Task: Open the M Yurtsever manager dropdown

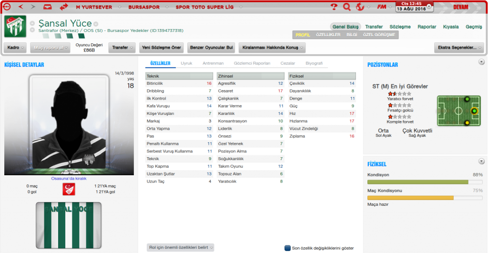Action: pos(120,7)
